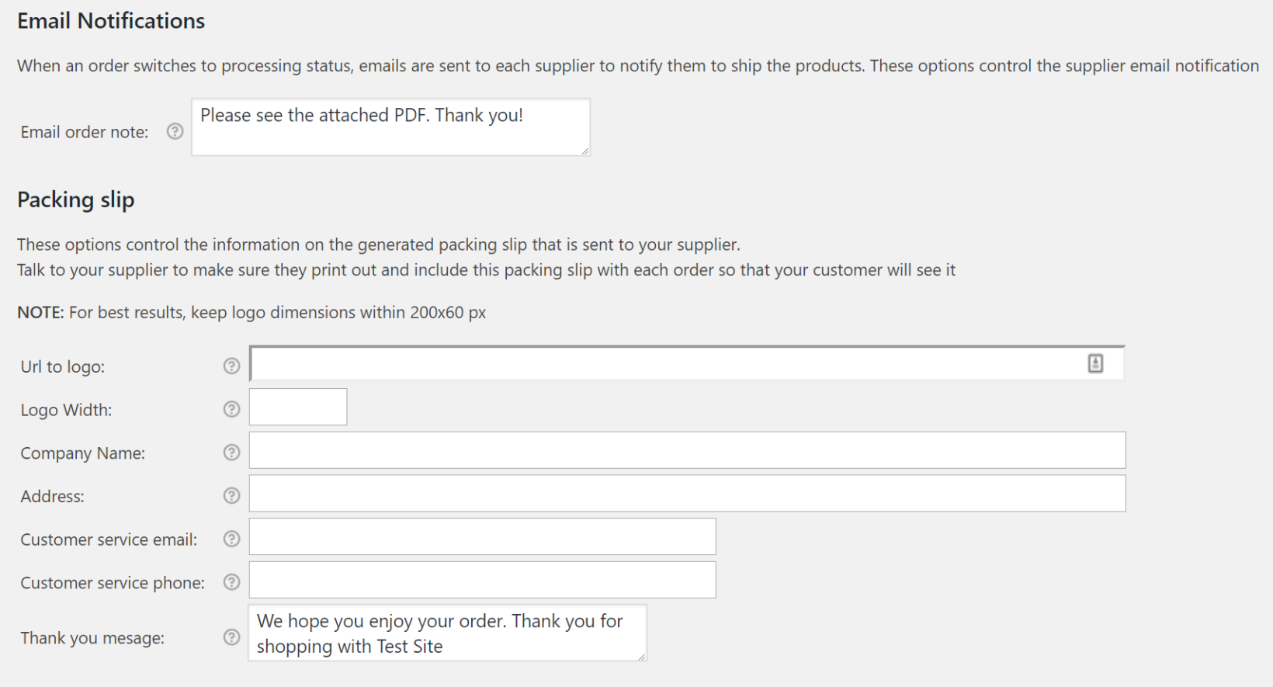The width and height of the screenshot is (1273, 687).
Task: Select the Customer service email field
Action: pos(481,536)
